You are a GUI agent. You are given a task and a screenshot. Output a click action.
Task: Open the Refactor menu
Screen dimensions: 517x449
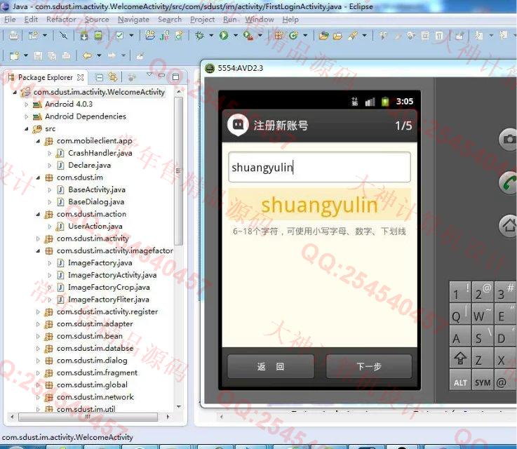pyautogui.click(x=61, y=20)
